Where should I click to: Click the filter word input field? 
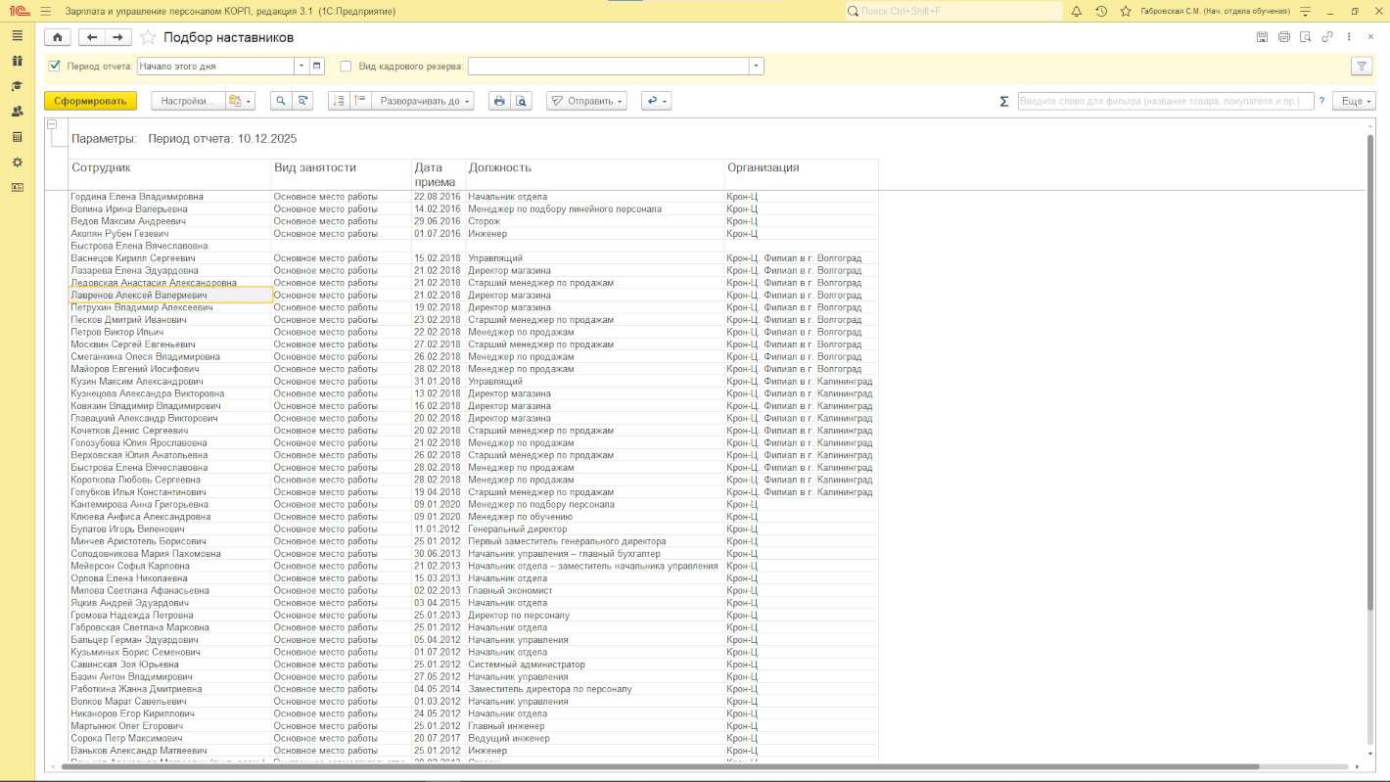1165,101
